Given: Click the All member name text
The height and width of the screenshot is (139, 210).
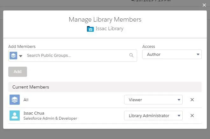Looking at the screenshot, I should point(26,100).
